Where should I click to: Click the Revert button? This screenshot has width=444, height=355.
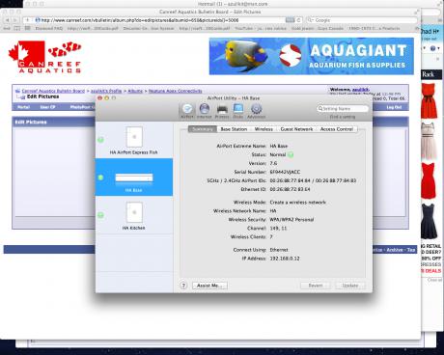point(316,286)
